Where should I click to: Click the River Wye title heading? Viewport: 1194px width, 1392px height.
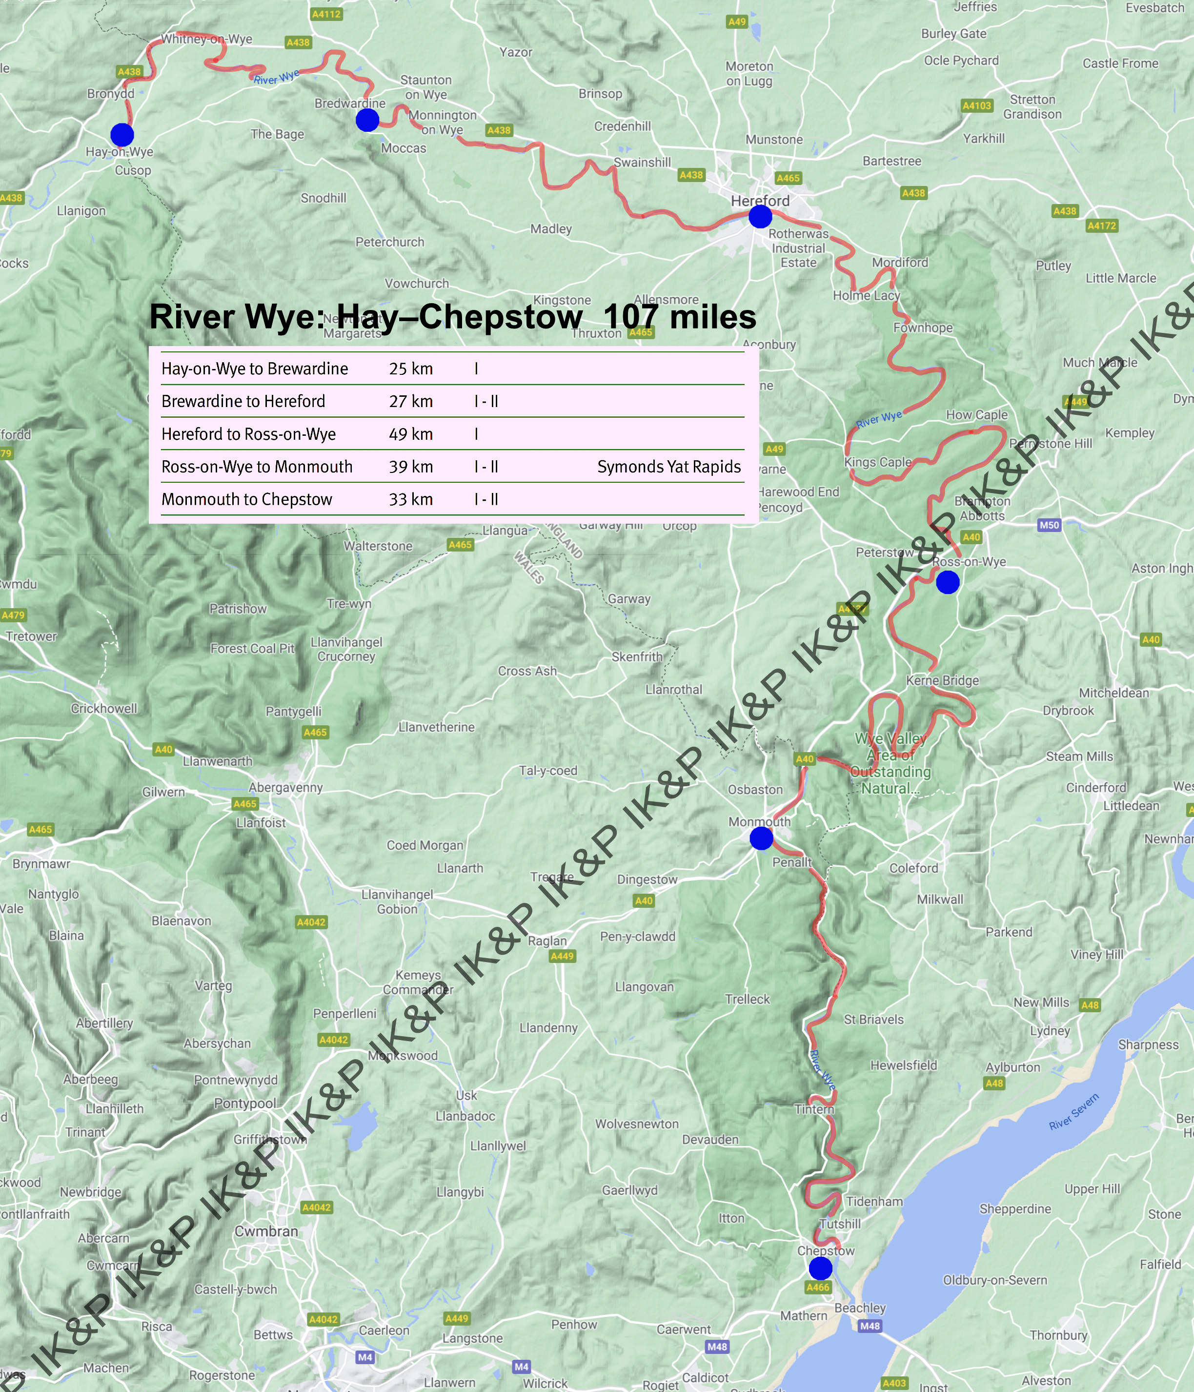click(453, 317)
